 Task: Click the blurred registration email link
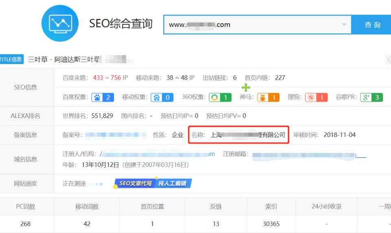tap(309, 155)
